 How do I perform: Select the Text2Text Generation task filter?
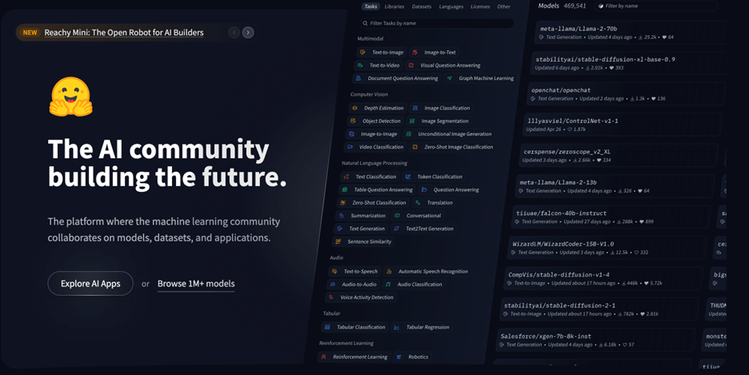tap(423, 229)
